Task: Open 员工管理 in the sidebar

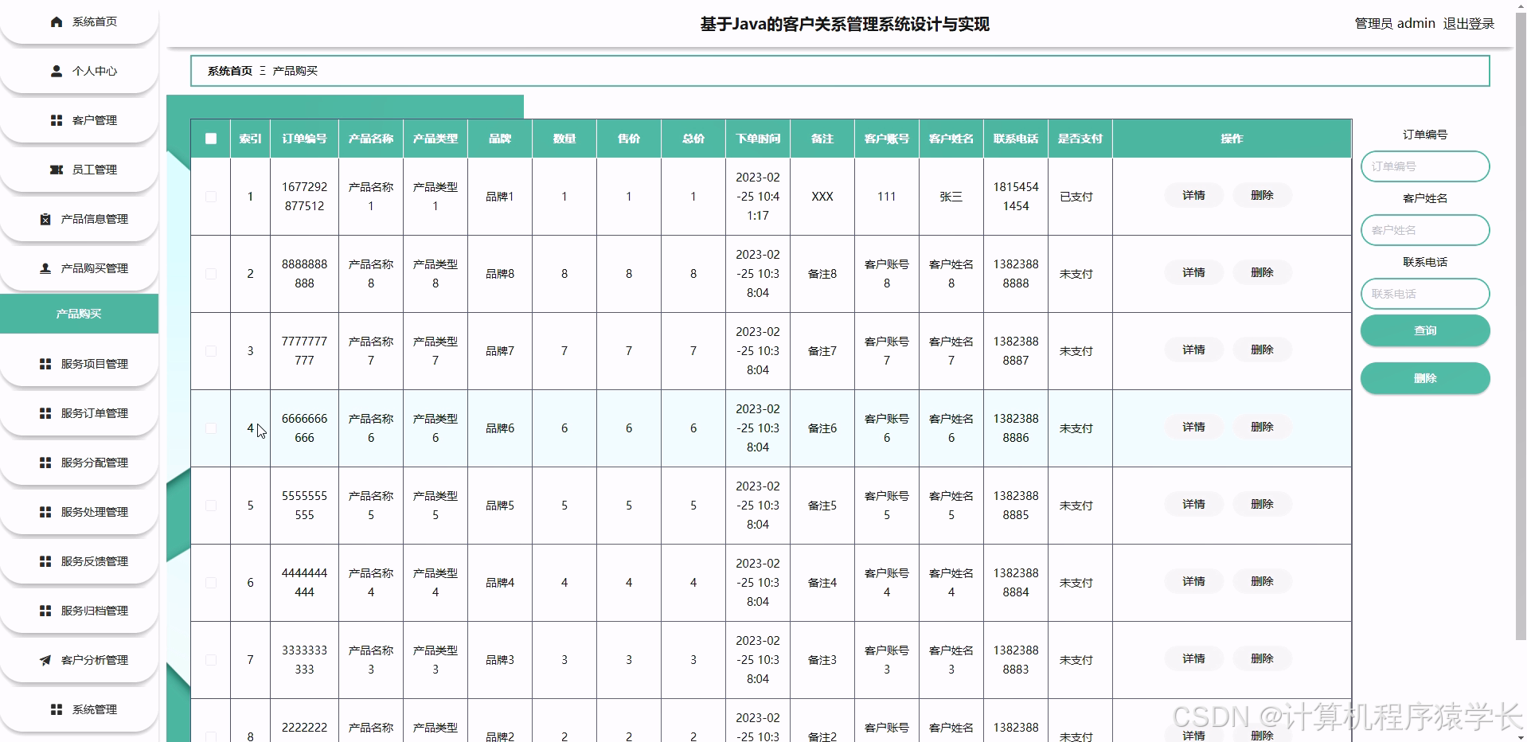Action: tap(79, 170)
